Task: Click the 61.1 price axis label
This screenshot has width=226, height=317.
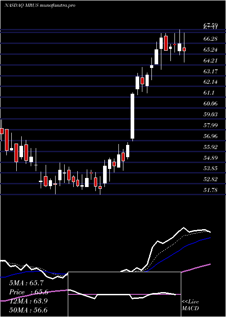Action: click(x=209, y=93)
